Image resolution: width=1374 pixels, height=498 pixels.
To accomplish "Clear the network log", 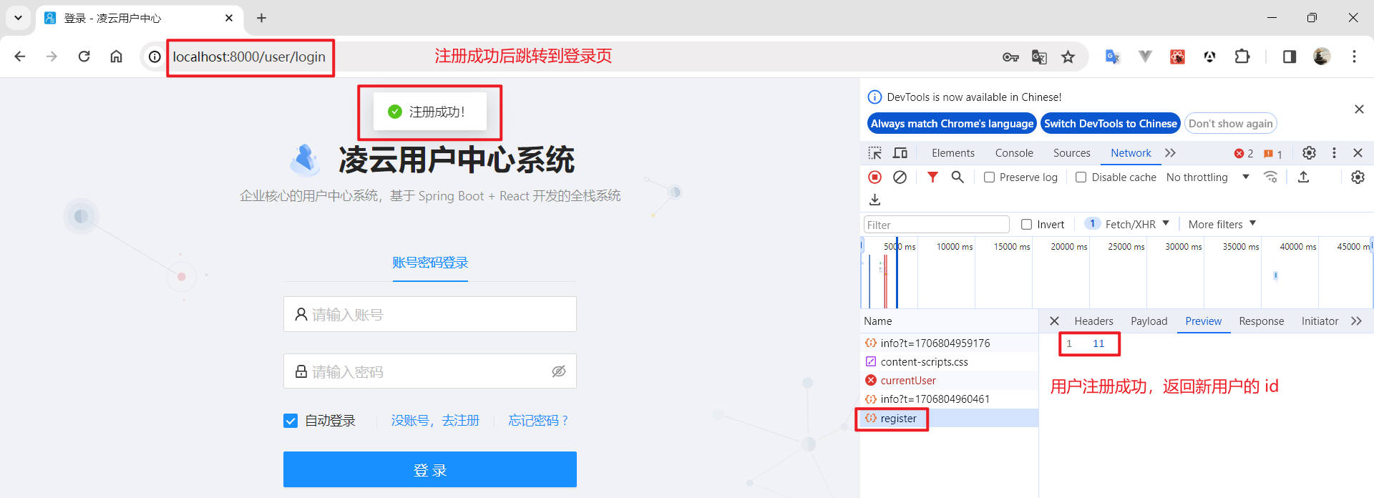I will tap(900, 177).
